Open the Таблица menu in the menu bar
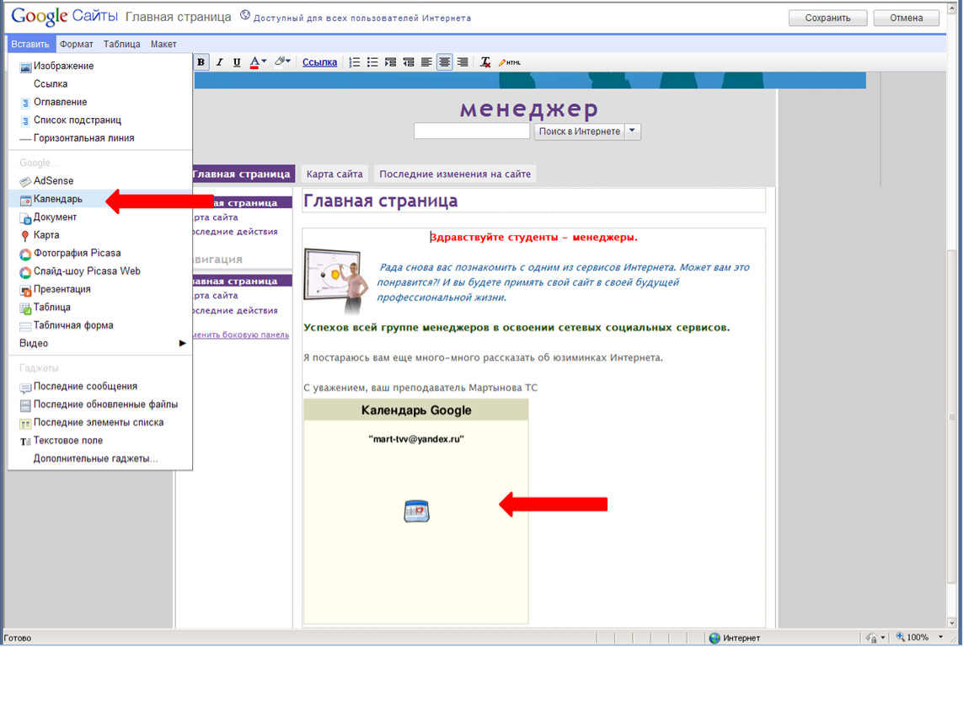This screenshot has height=728, width=969. (121, 44)
